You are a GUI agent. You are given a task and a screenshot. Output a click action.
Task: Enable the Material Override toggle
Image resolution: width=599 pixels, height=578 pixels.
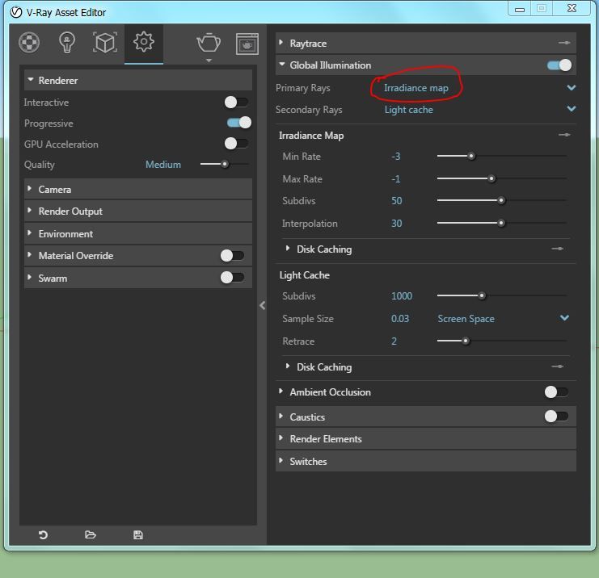[232, 255]
